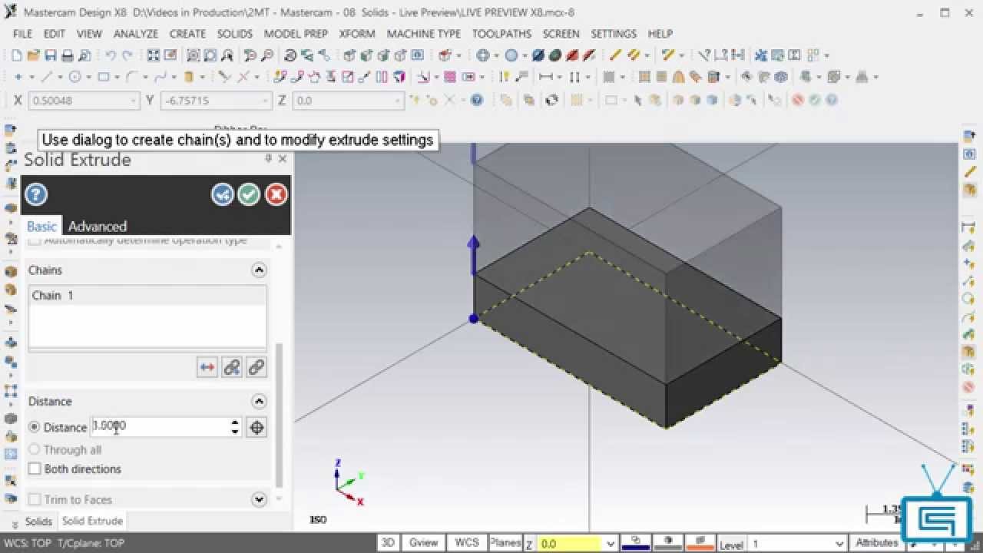Click the Undo arrow icon
This screenshot has height=553, width=983.
tap(111, 55)
